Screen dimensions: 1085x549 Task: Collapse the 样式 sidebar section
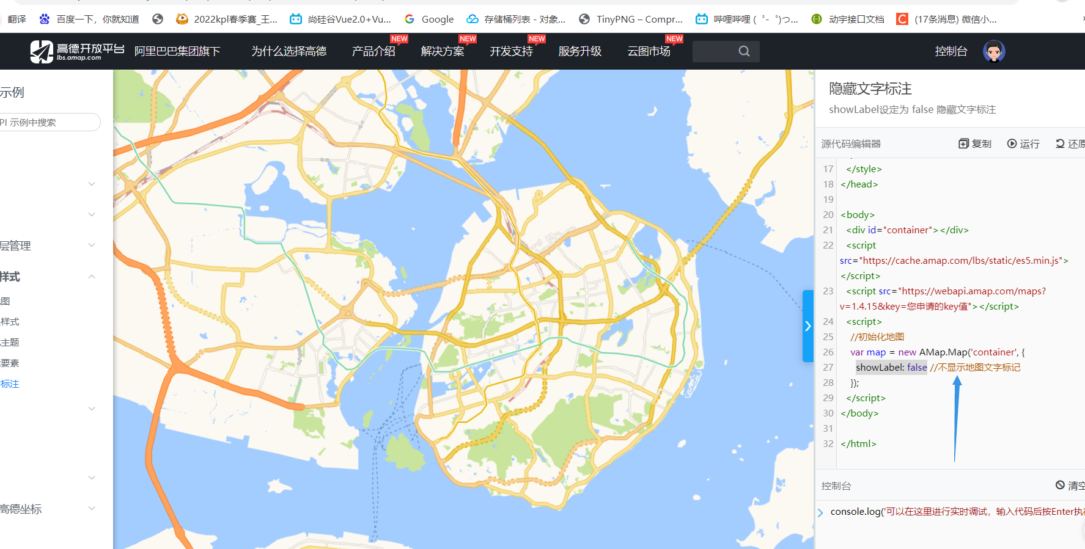pos(92,277)
